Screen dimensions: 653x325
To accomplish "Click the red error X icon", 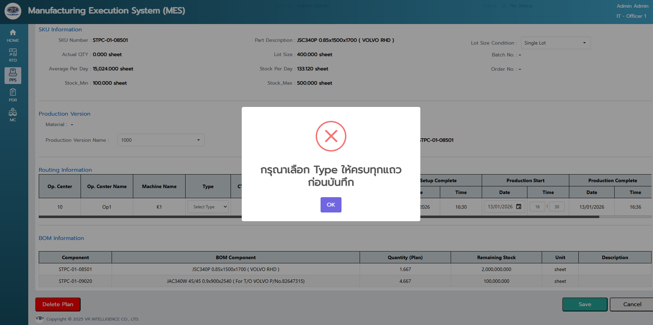I will coord(331,136).
